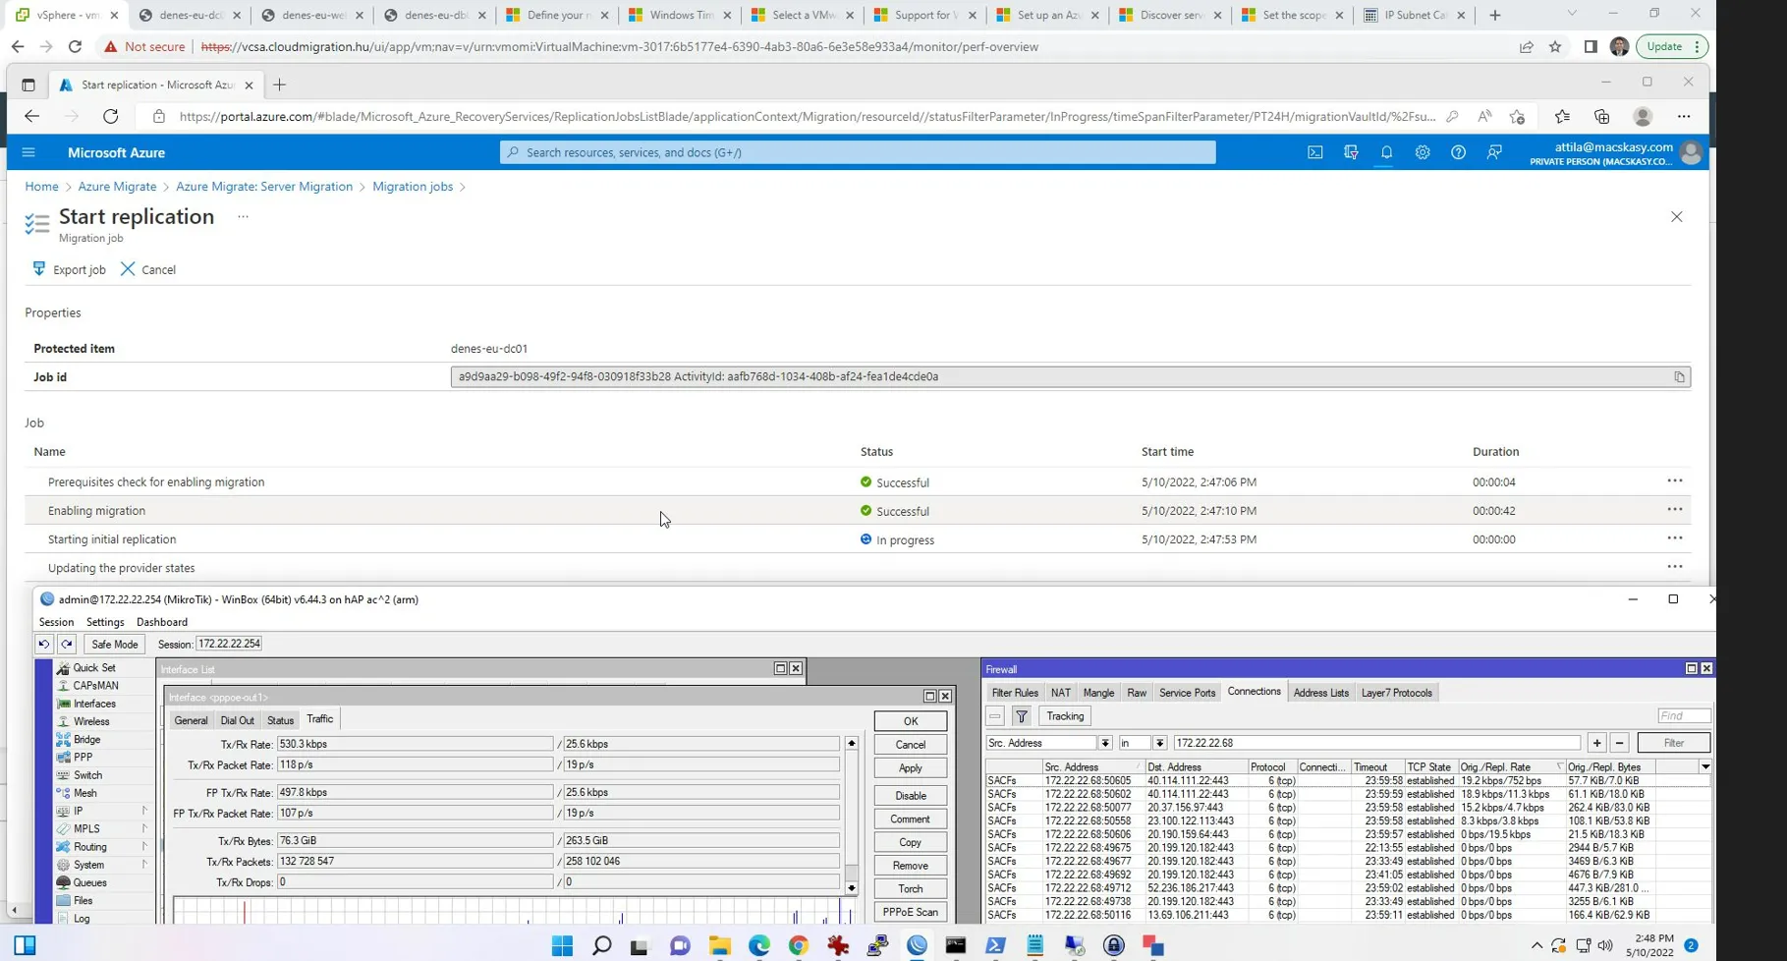Switch to the NAT tab in Firewall
The width and height of the screenshot is (1787, 961).
1061,693
